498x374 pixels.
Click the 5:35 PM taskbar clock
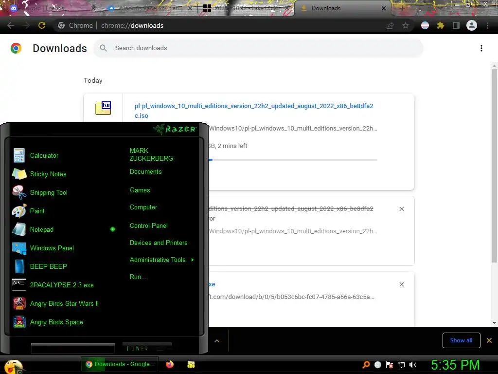click(455, 365)
